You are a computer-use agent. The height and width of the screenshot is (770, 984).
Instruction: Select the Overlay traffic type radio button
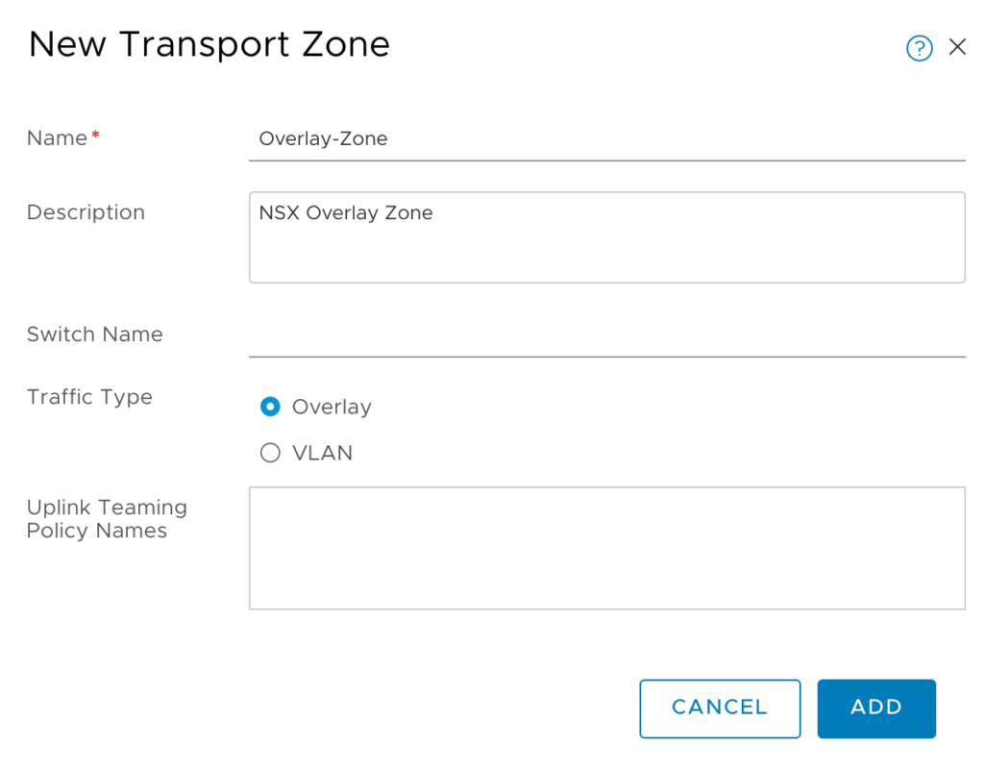270,407
